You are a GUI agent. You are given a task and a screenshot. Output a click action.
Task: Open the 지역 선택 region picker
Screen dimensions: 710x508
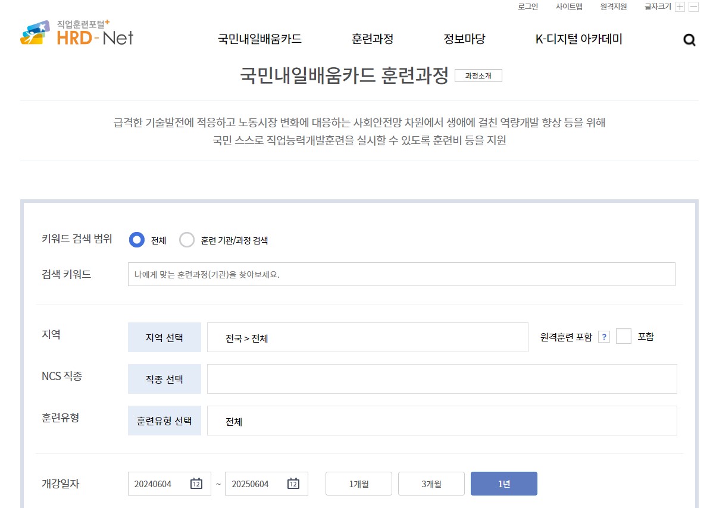[164, 337]
